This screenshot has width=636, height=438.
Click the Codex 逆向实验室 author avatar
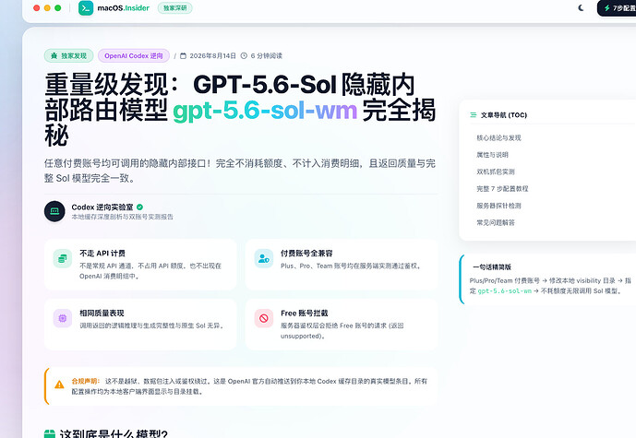(54, 211)
